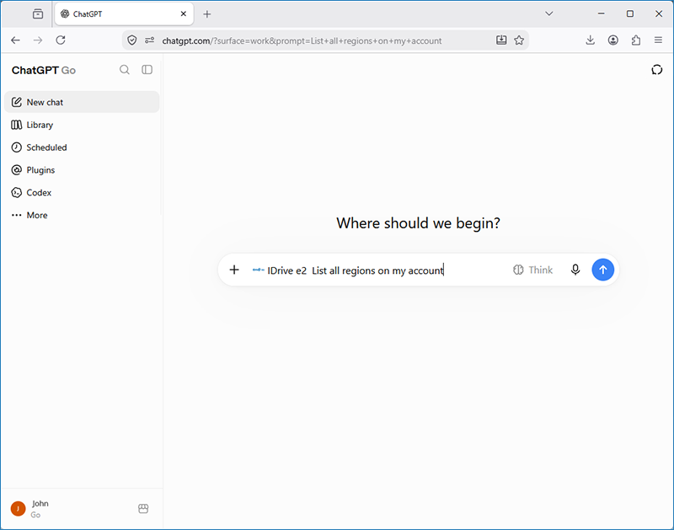Open the browser hamburger menu
The width and height of the screenshot is (674, 530).
[x=658, y=40]
